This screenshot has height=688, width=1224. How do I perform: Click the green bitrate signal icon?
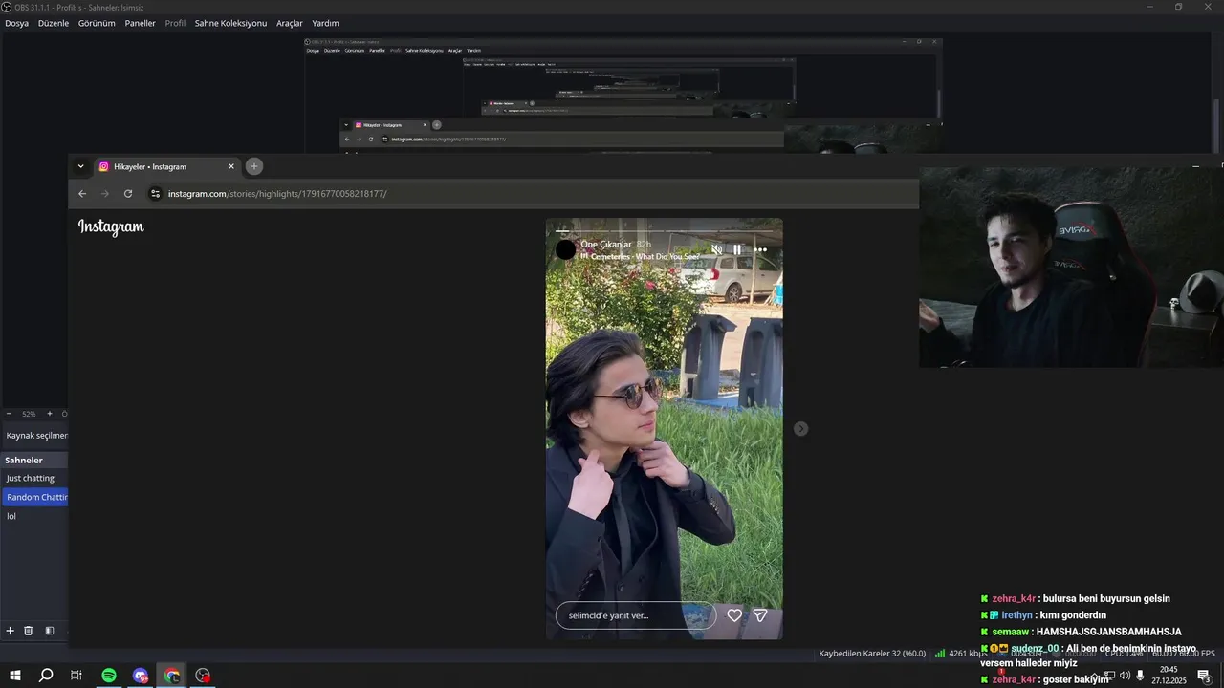pos(940,654)
